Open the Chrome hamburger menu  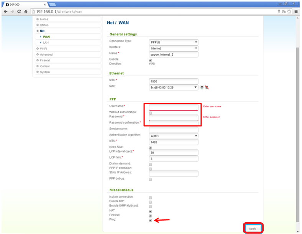pyautogui.click(x=296, y=12)
